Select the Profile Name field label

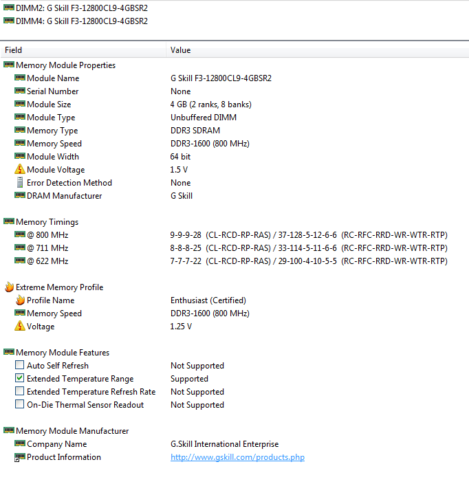click(x=50, y=300)
